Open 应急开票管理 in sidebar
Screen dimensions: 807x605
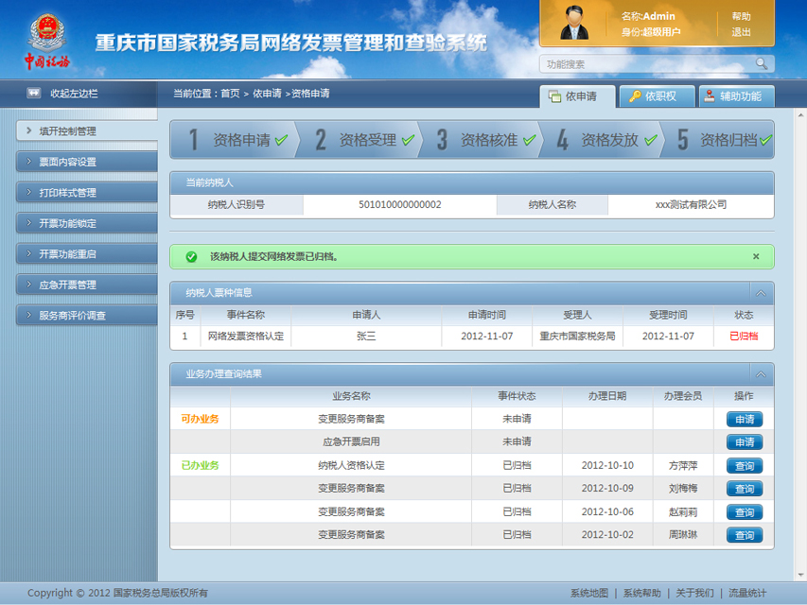pos(86,285)
